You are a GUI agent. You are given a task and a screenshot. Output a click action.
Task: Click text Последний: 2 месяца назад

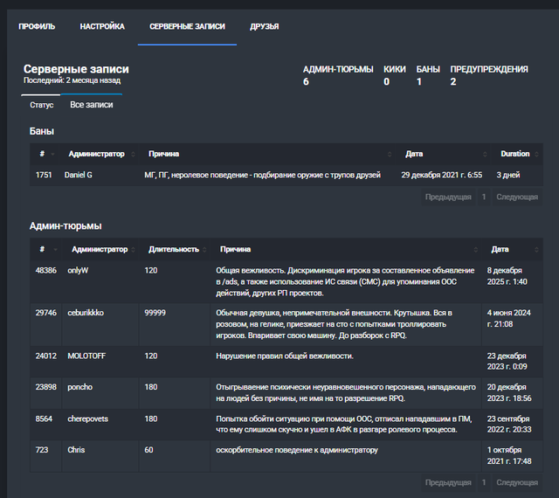click(72, 80)
